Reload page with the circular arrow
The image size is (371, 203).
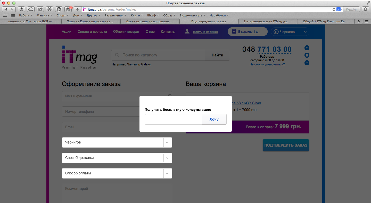point(334,9)
